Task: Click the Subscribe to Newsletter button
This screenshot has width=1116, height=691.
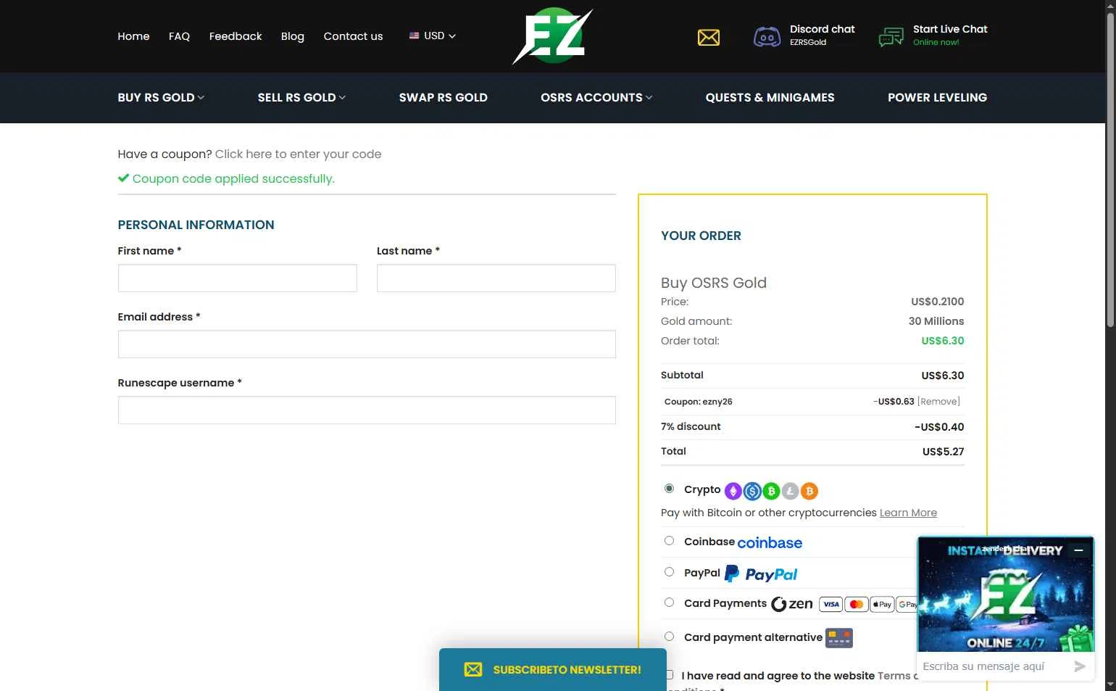Action: click(553, 669)
